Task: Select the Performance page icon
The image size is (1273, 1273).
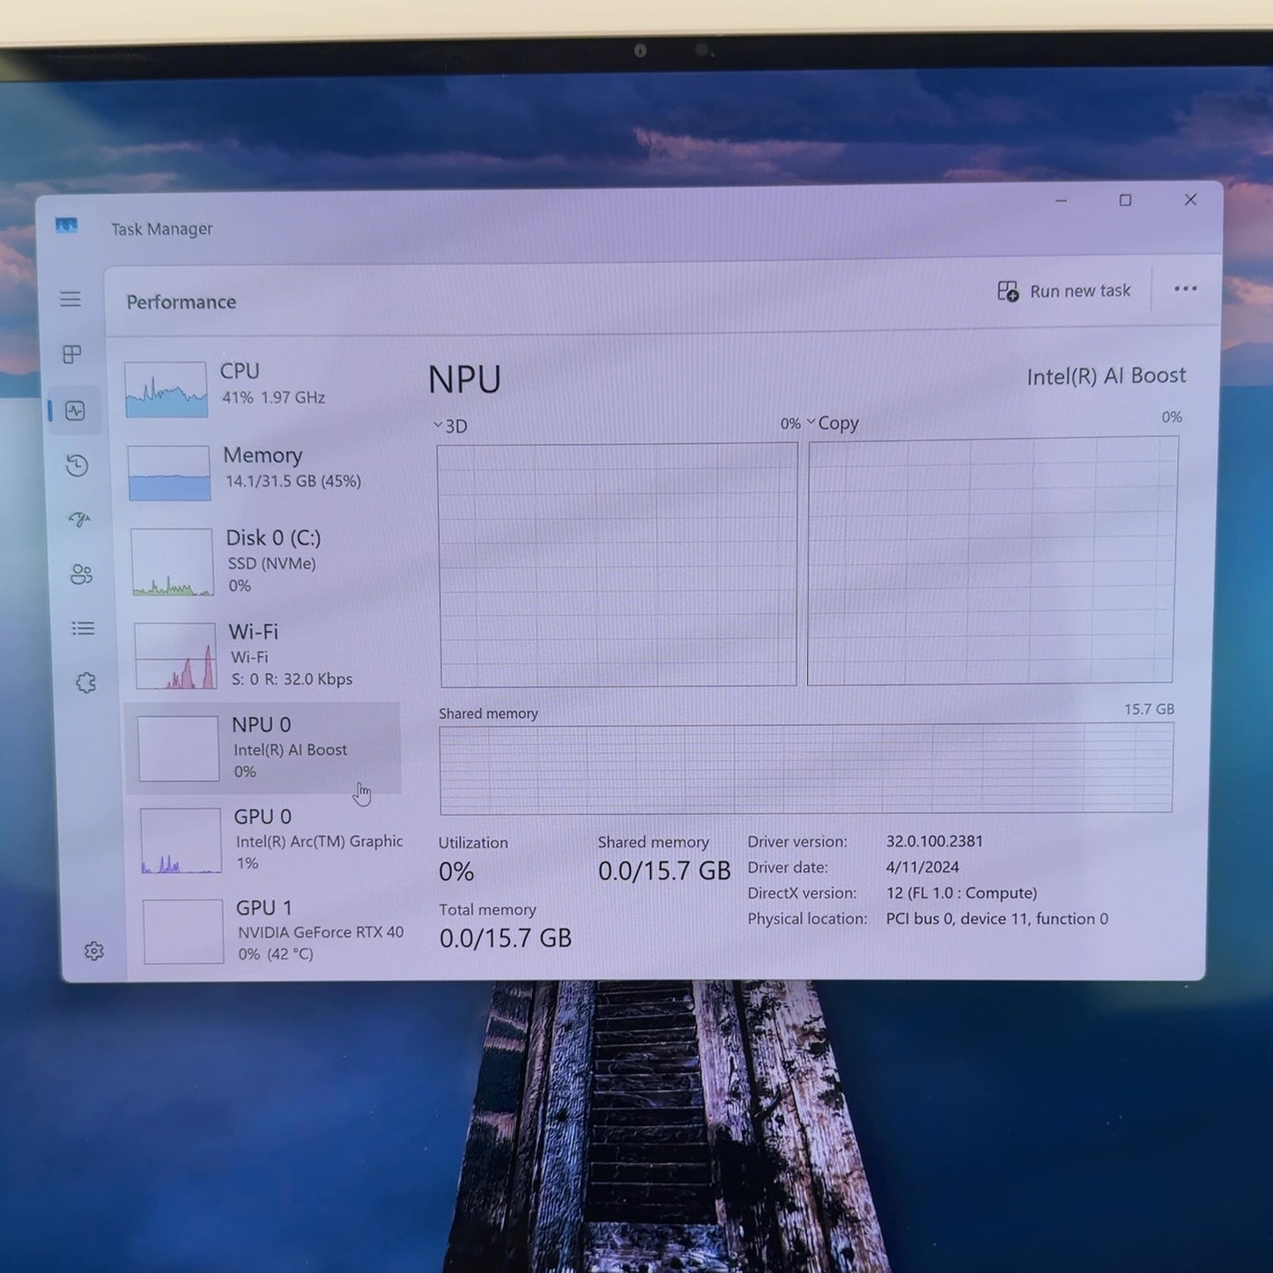Action: point(75,411)
